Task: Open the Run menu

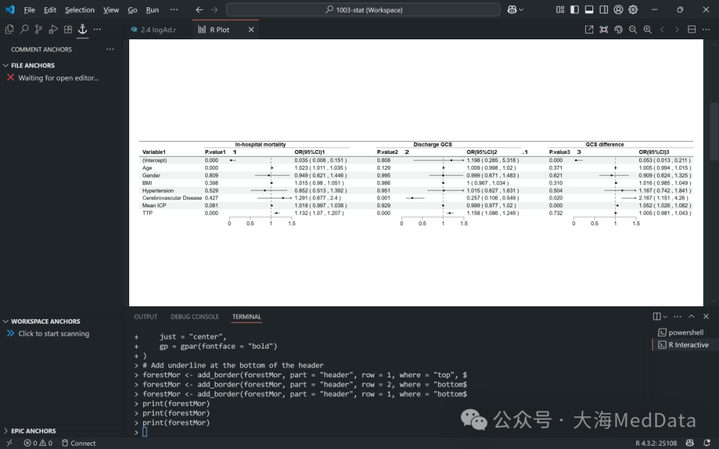Action: pos(152,9)
